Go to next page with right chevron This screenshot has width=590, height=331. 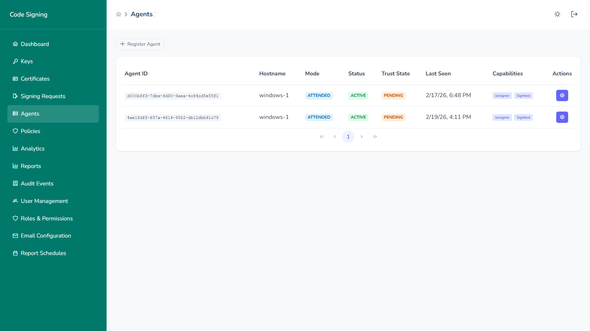361,137
